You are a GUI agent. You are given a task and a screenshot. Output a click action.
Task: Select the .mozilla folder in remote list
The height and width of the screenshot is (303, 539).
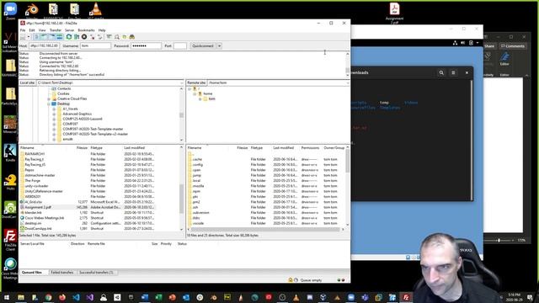click(199, 186)
